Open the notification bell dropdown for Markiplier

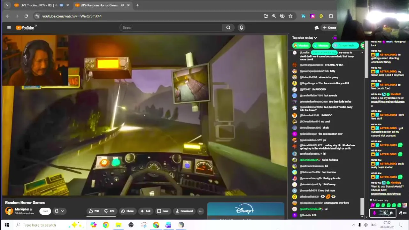pos(59,211)
